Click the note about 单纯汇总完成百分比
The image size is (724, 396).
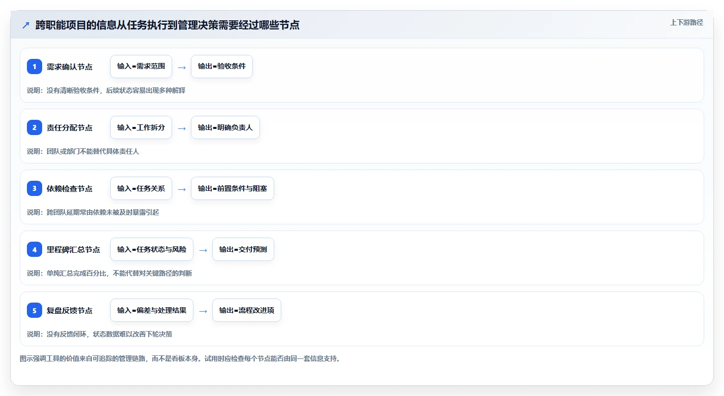110,273
